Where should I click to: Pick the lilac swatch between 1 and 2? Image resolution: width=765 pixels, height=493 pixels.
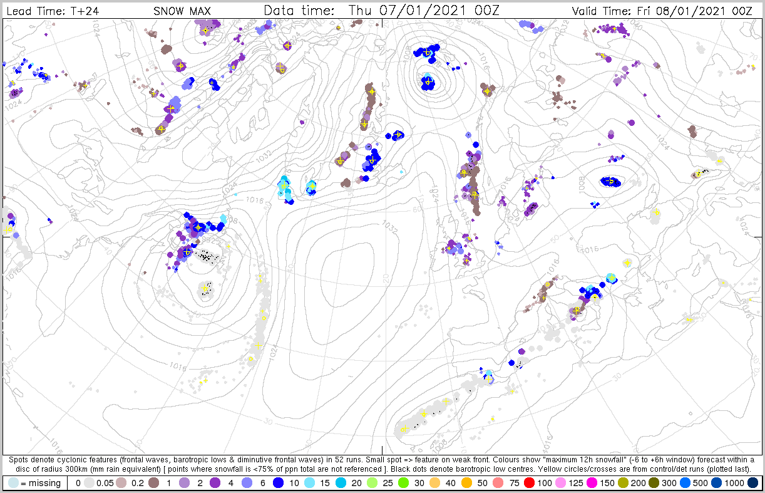point(184,482)
